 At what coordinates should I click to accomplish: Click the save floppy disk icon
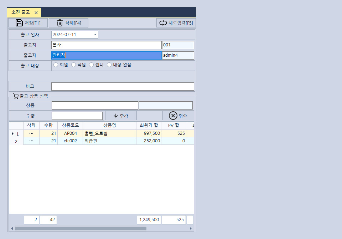[19, 23]
